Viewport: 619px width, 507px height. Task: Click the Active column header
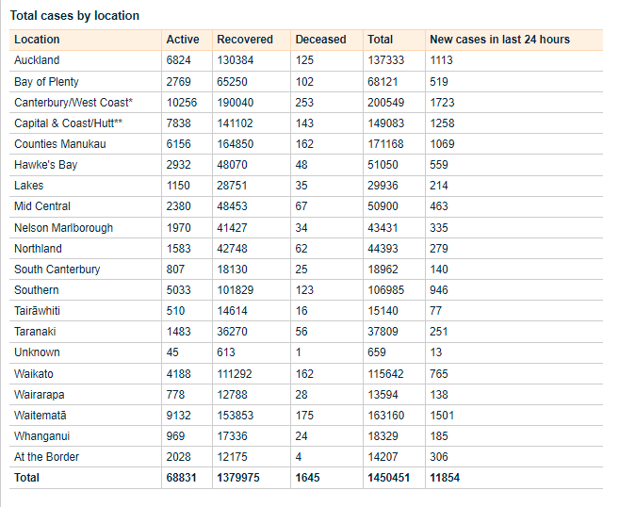pos(183,40)
